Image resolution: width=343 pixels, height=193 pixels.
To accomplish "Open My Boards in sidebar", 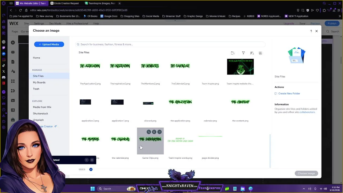I will pyautogui.click(x=39, y=83).
